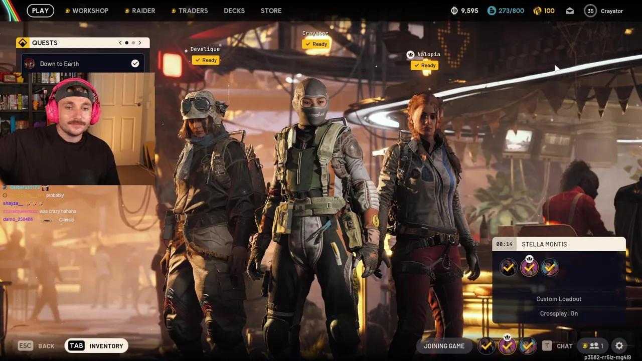Go BACK from the lobby
Screen dimensions: 642x361
coord(46,346)
